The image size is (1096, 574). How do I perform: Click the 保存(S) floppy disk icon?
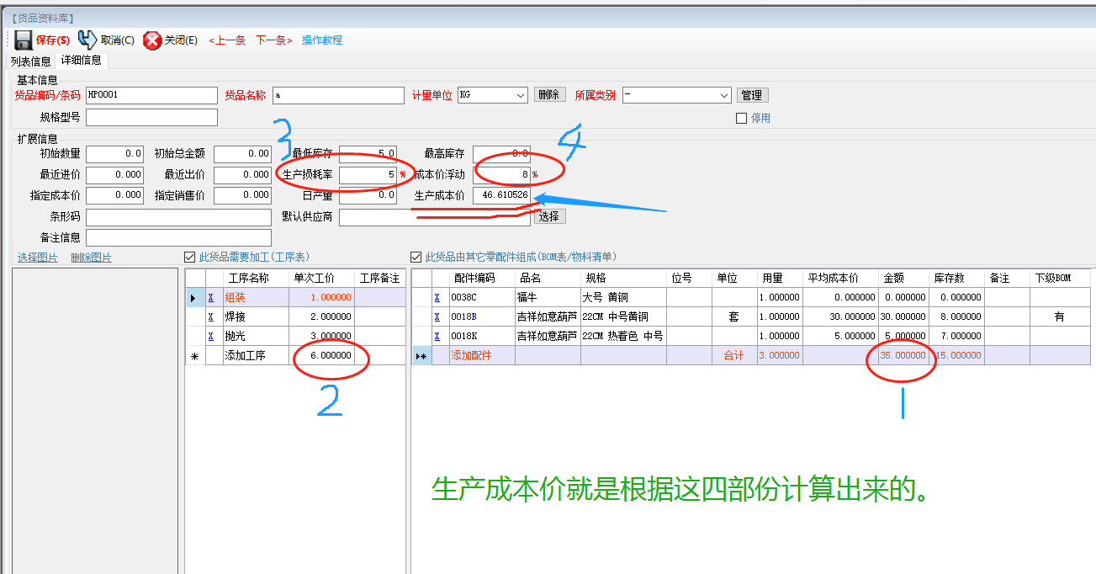pyautogui.click(x=23, y=40)
